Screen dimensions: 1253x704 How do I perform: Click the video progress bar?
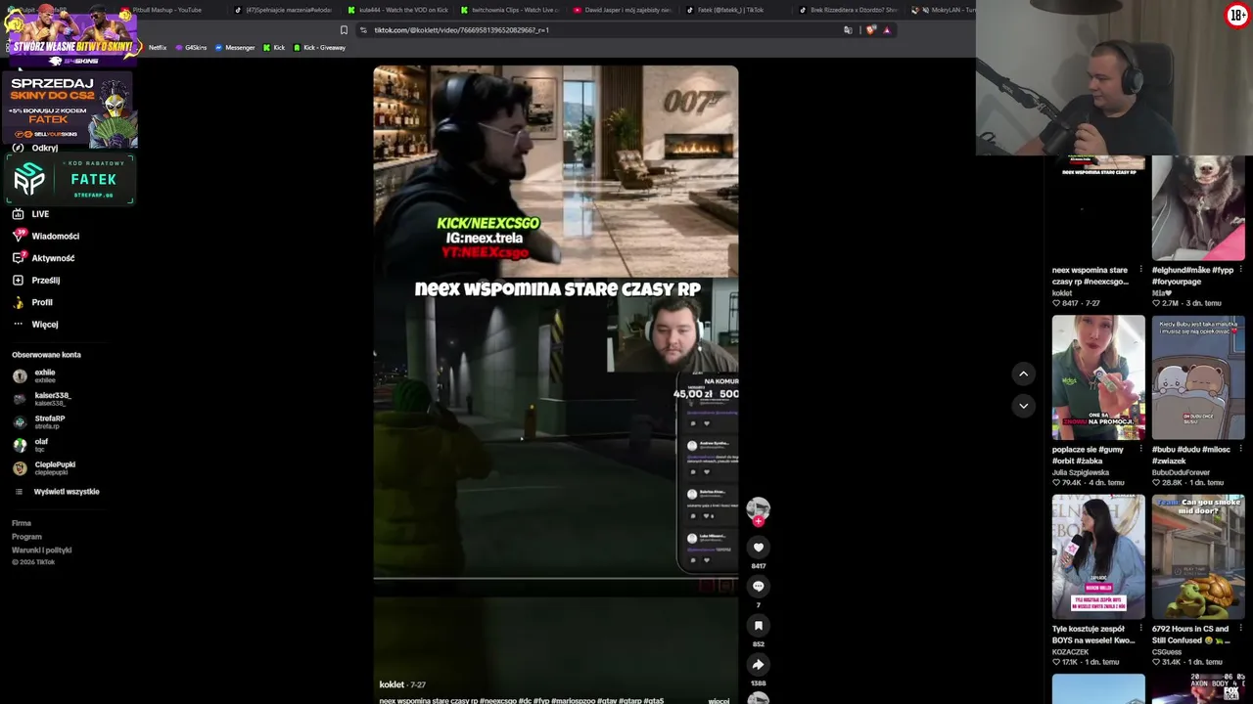[555, 577]
